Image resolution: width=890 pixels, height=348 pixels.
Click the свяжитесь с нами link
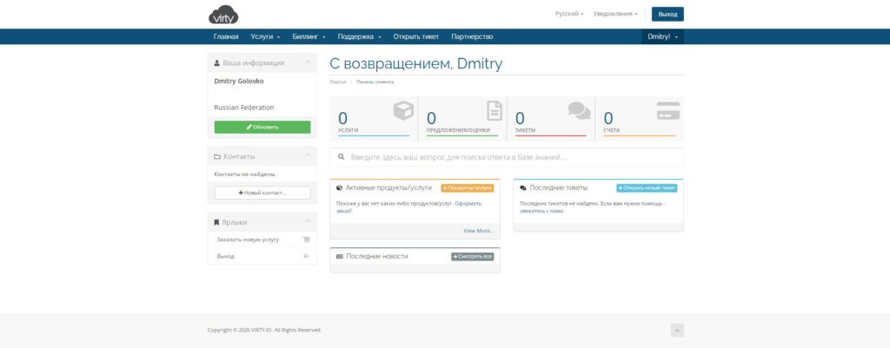click(542, 211)
